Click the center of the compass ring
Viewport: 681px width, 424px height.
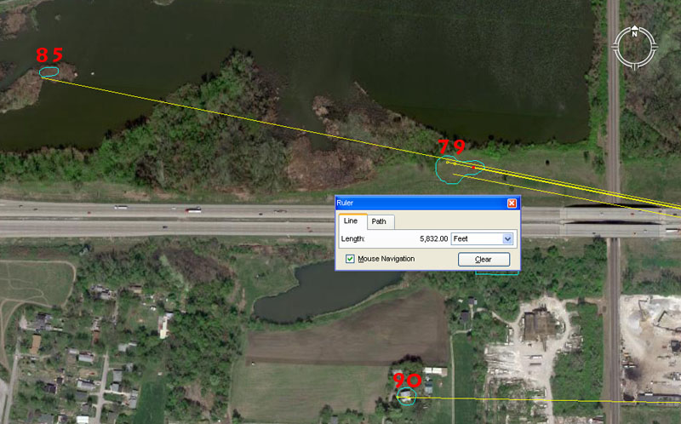click(635, 47)
